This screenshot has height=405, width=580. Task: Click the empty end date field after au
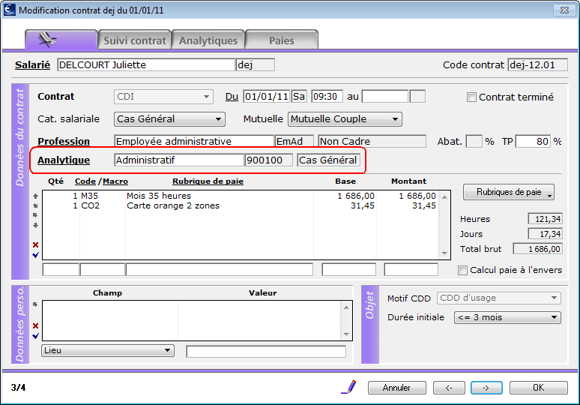[x=385, y=97]
